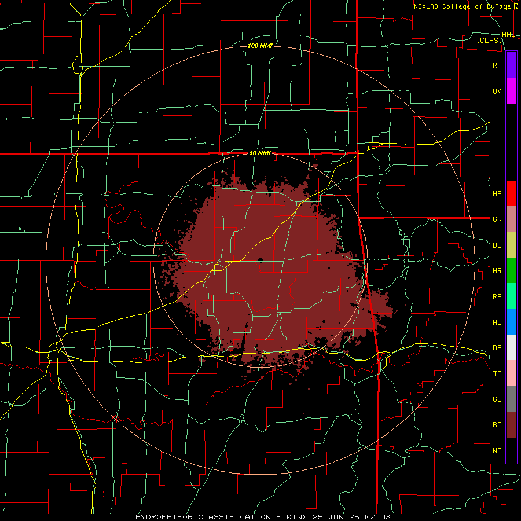Click the [CLAS] label above legend

pyautogui.click(x=489, y=41)
